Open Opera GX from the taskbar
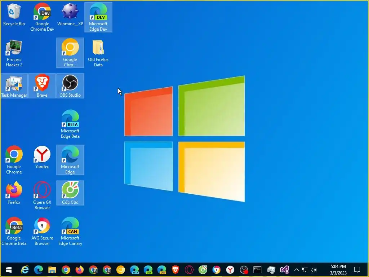This screenshot has height=277, width=369. [x=189, y=270]
